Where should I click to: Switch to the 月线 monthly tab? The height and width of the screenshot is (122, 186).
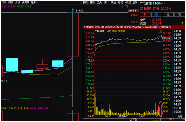pyautogui.click(x=18, y=2)
